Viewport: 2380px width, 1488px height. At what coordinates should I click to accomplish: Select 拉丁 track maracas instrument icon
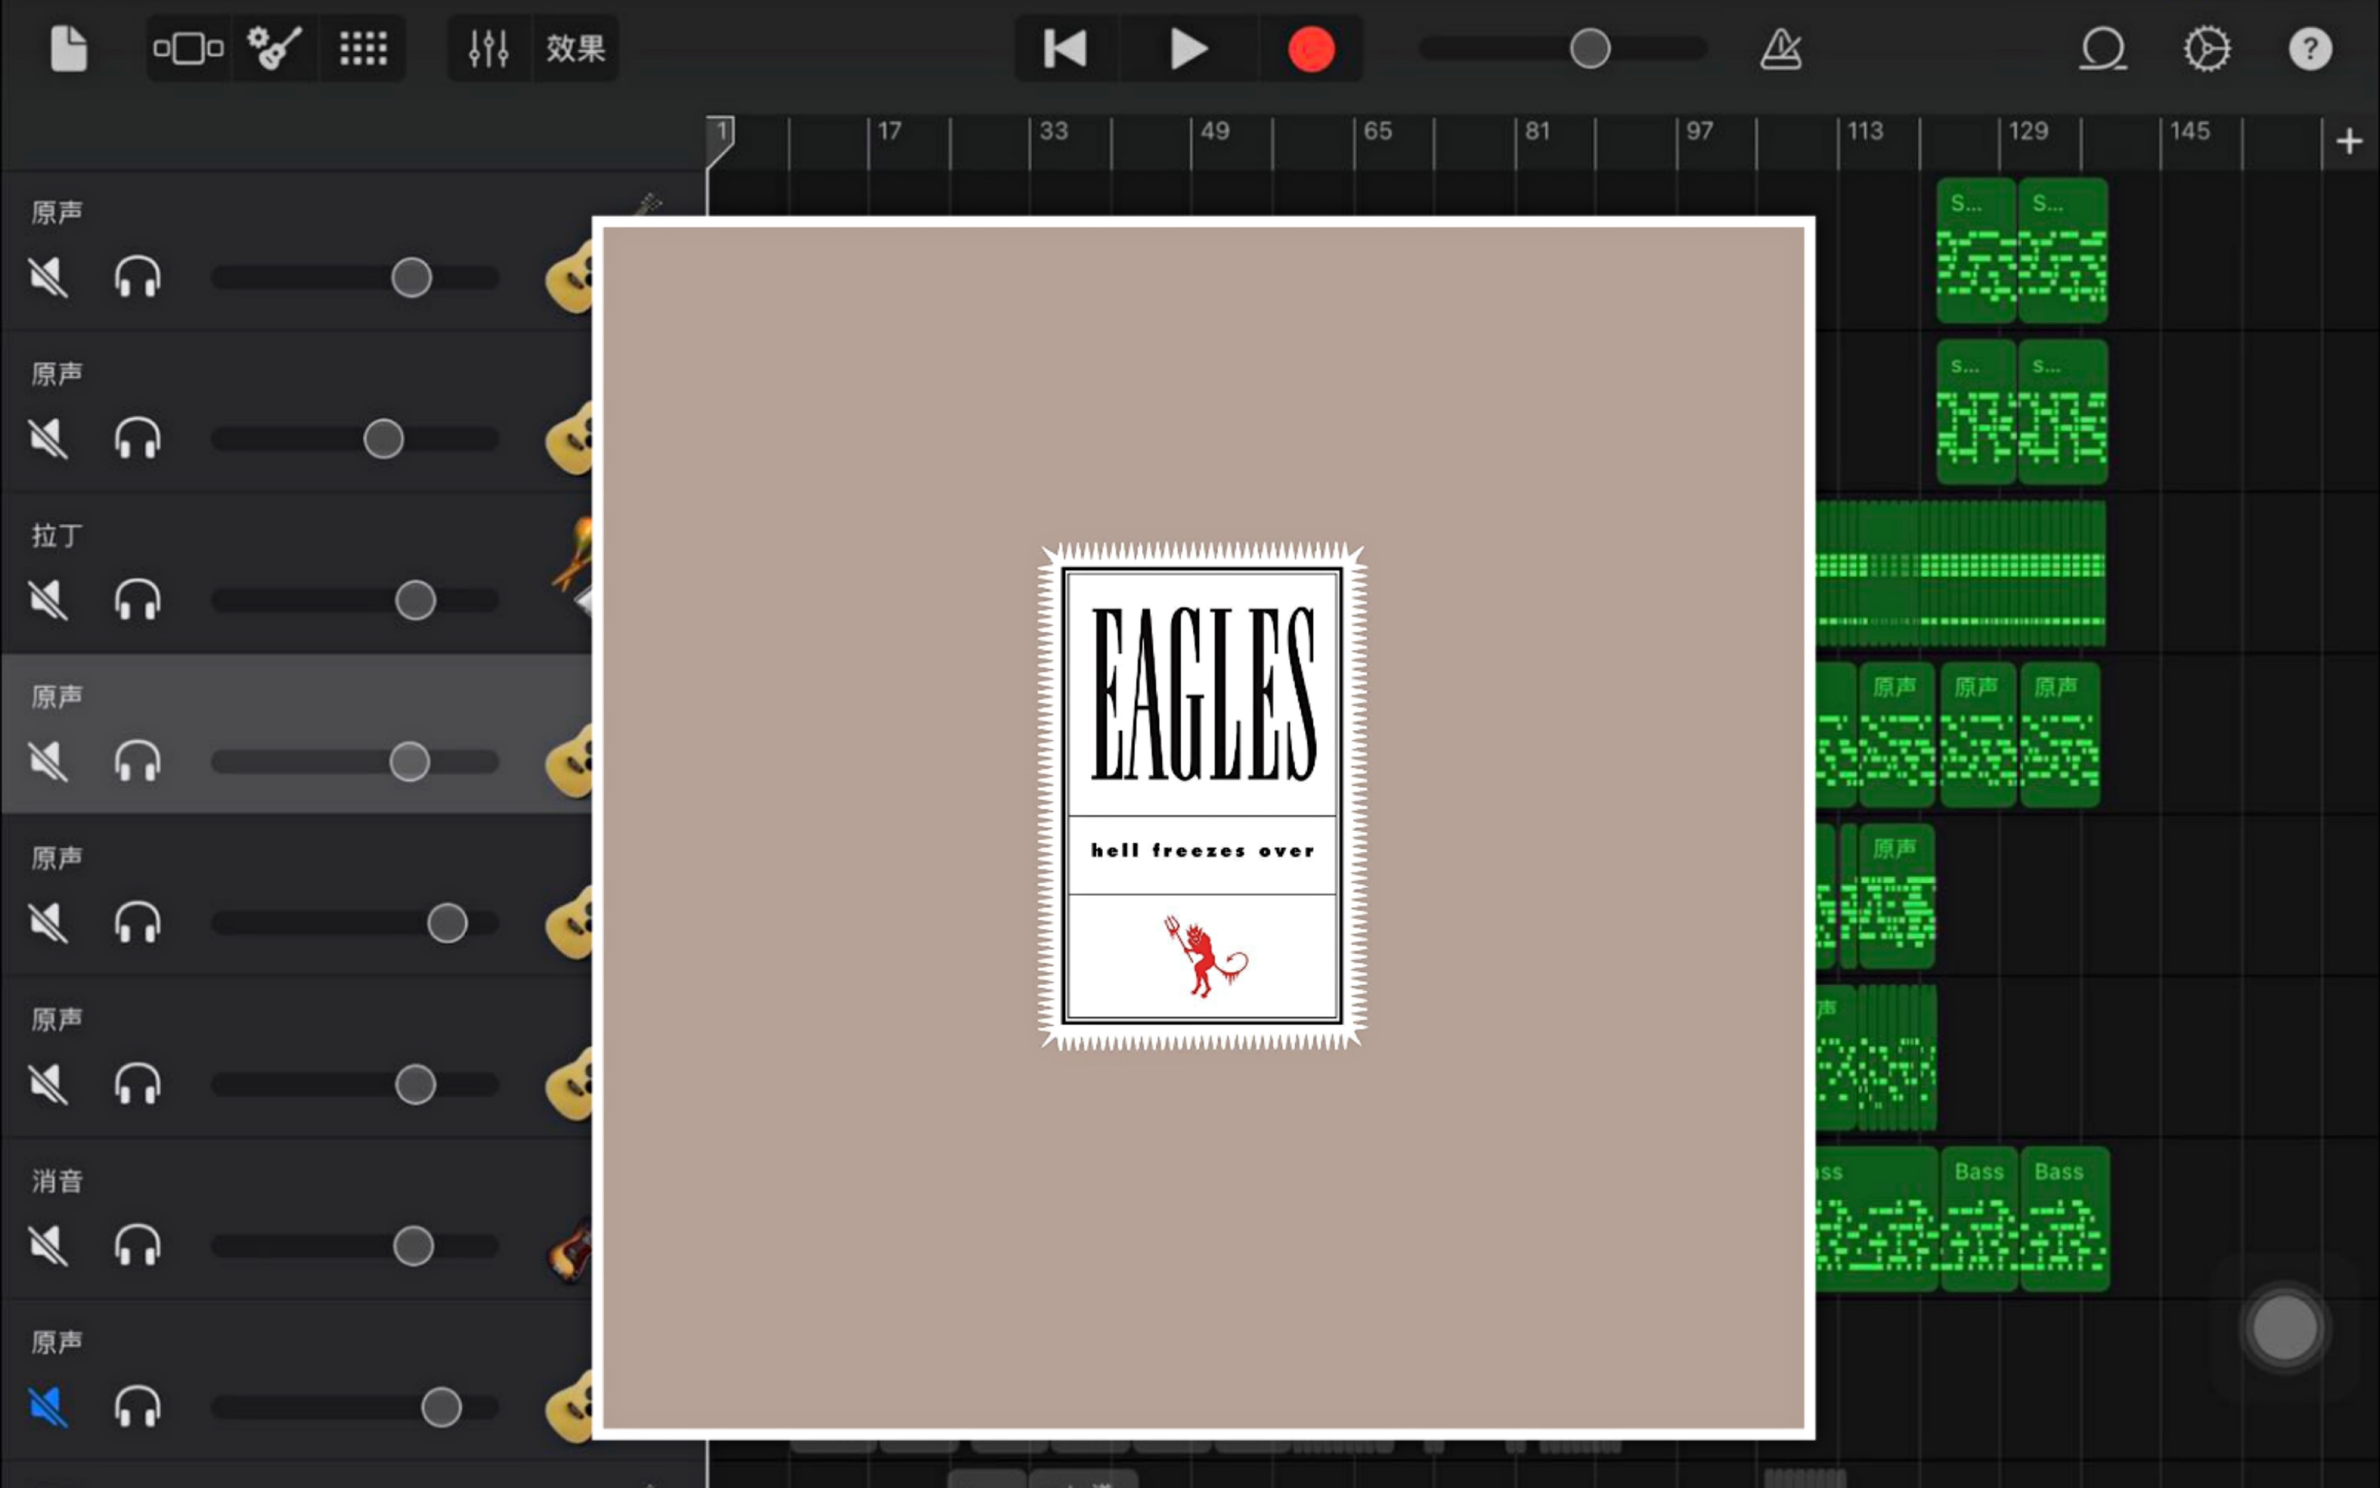click(573, 566)
